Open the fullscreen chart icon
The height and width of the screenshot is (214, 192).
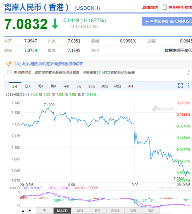pos(180,86)
